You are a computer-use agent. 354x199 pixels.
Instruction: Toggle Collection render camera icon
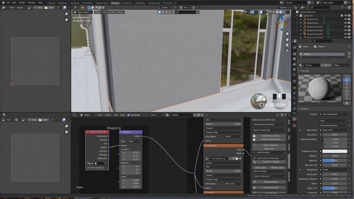click(x=349, y=15)
